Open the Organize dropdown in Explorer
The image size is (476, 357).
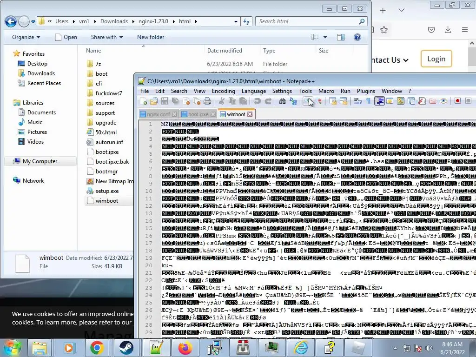(26, 37)
